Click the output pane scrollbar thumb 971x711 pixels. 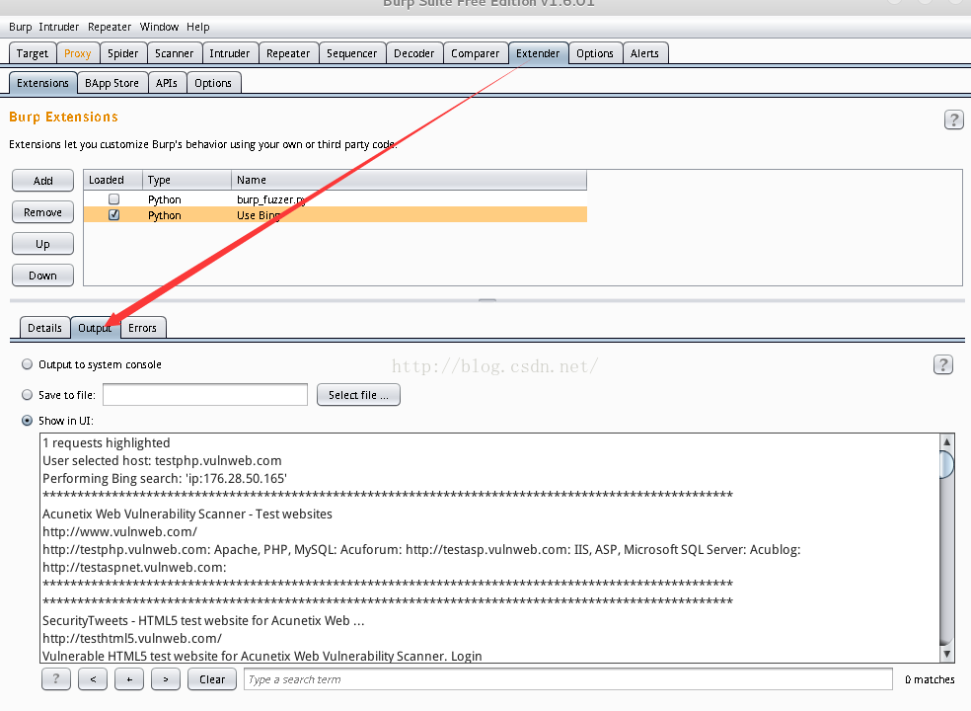click(x=946, y=465)
